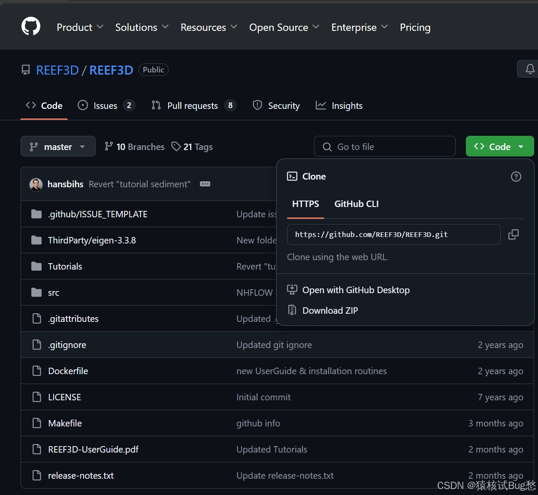Open the Product dropdown menu
The width and height of the screenshot is (538, 495).
click(80, 27)
